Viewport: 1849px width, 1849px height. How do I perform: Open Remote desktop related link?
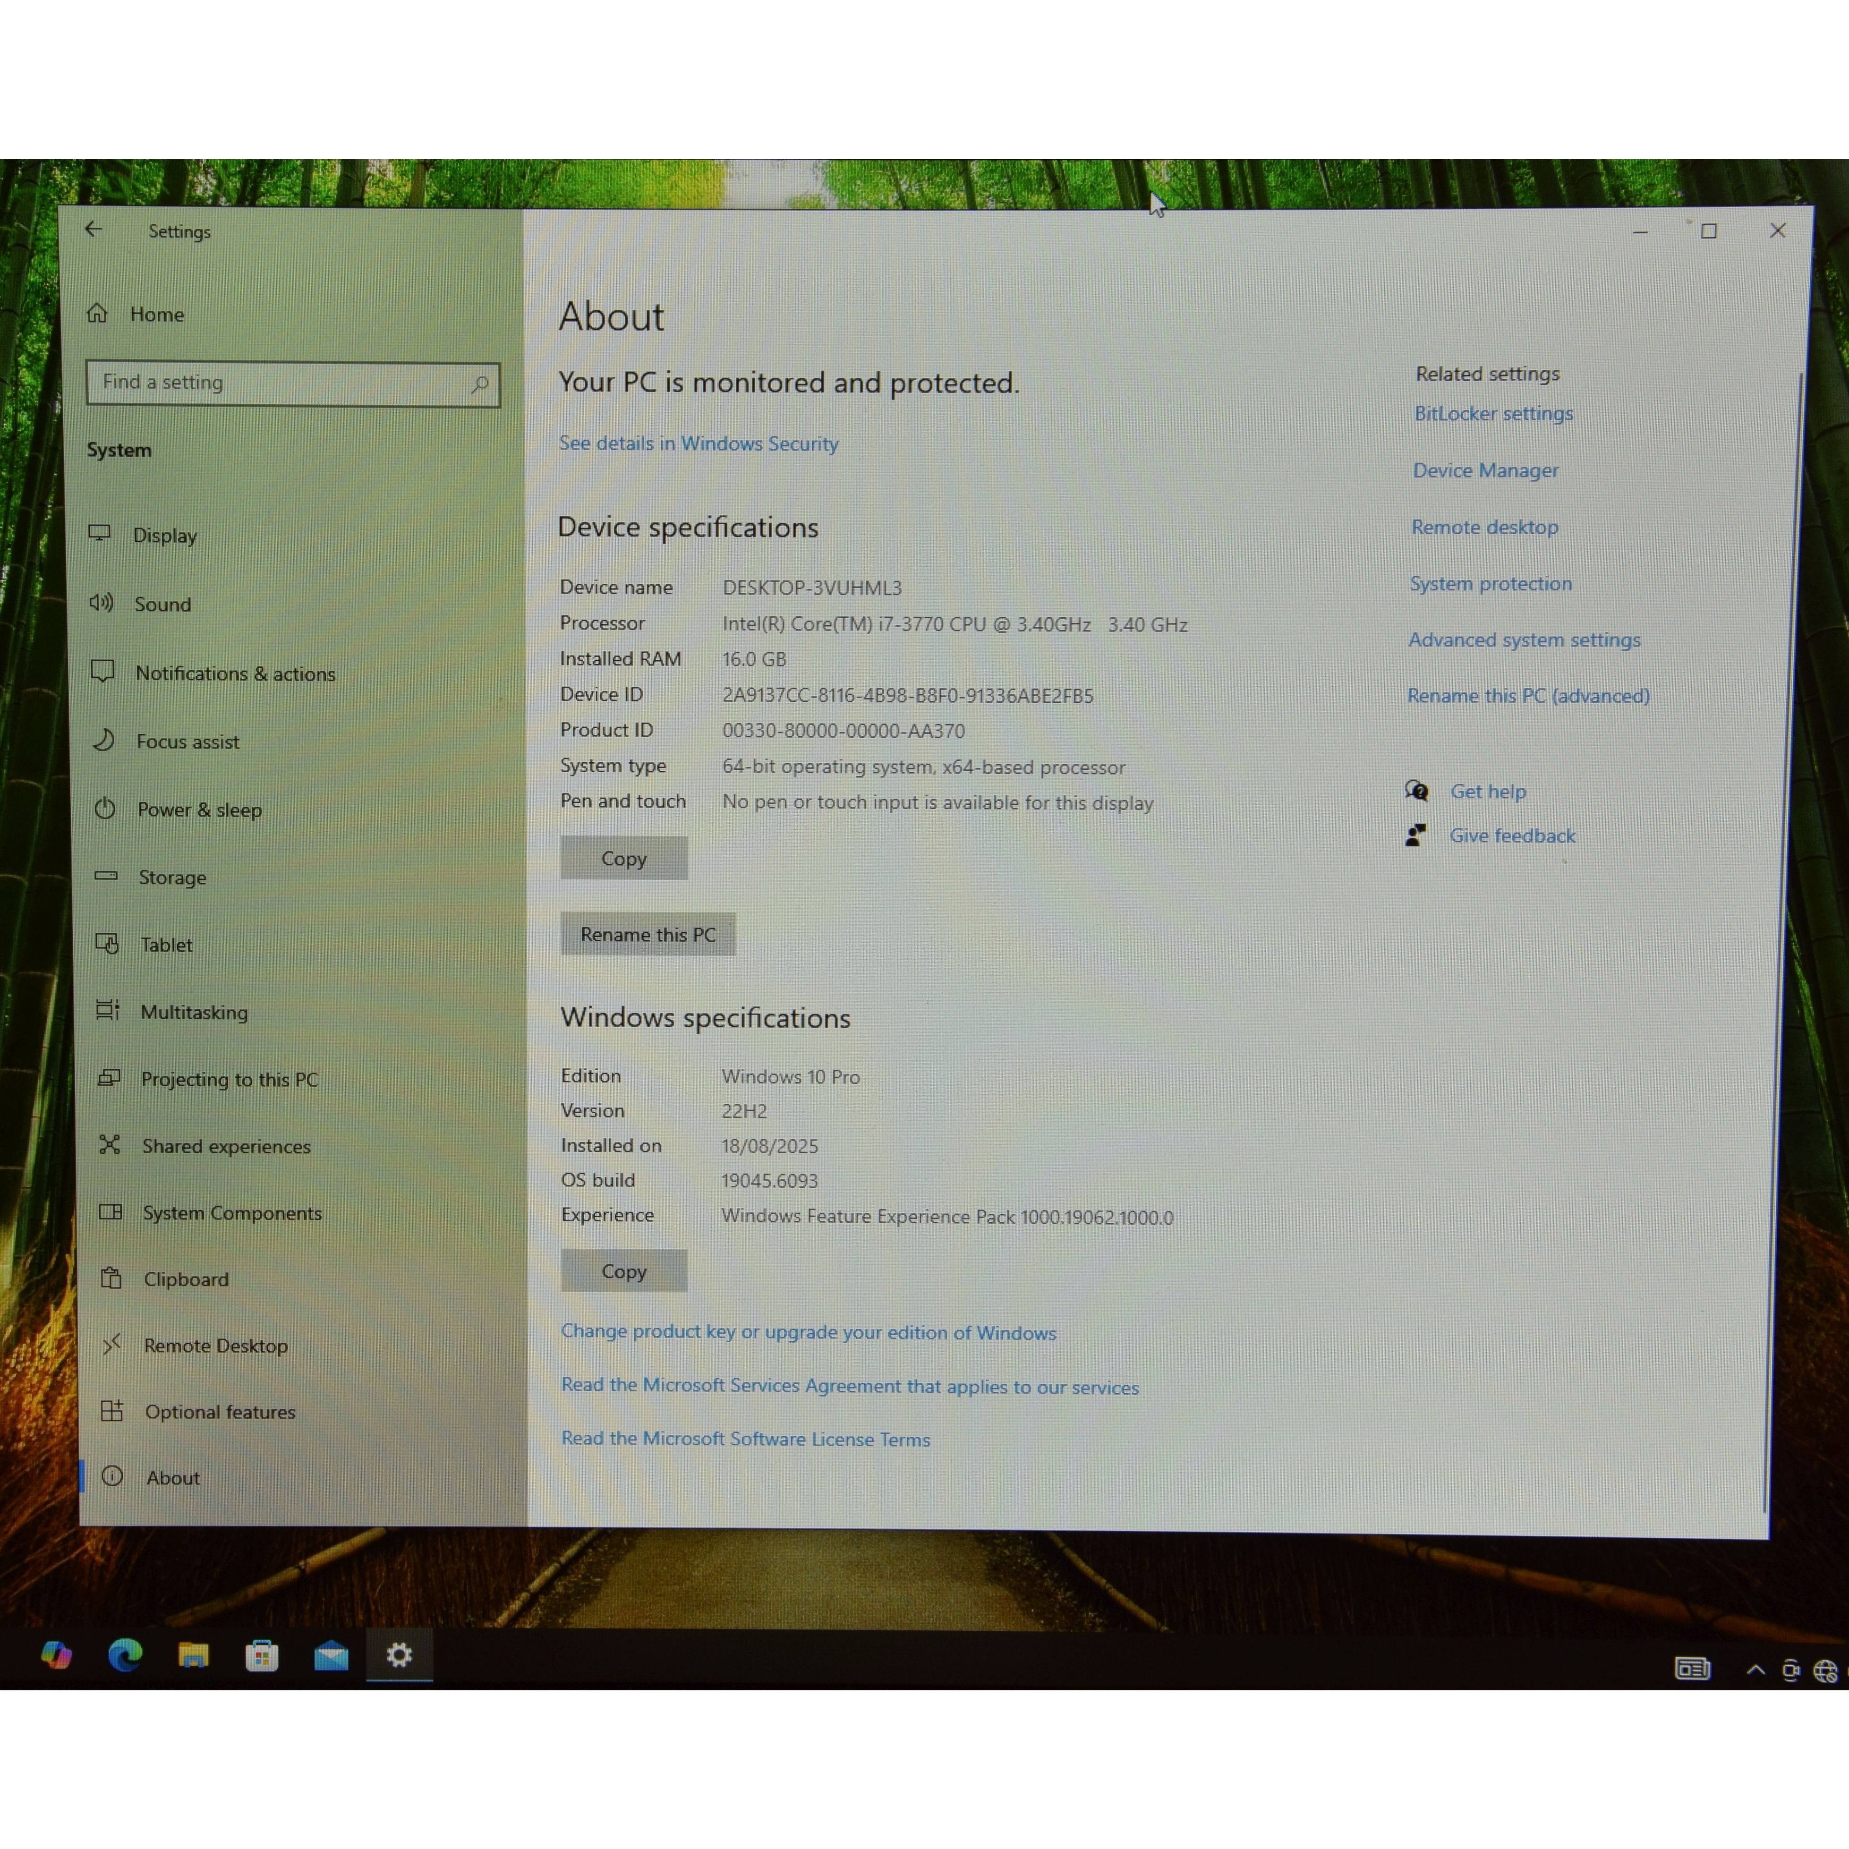[1484, 527]
